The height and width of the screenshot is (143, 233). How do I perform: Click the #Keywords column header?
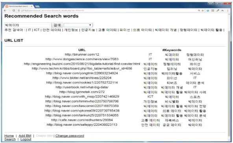point(172,50)
